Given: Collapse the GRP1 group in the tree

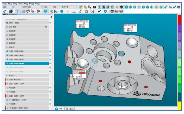Looking at the screenshot, I should point(4,23).
